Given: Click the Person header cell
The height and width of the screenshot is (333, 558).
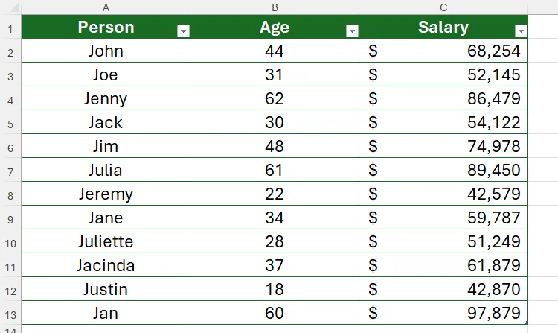Looking at the screenshot, I should [x=106, y=28].
